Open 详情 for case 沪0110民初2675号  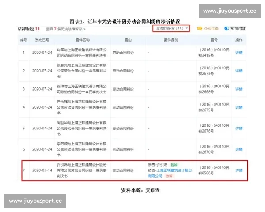coord(239,107)
